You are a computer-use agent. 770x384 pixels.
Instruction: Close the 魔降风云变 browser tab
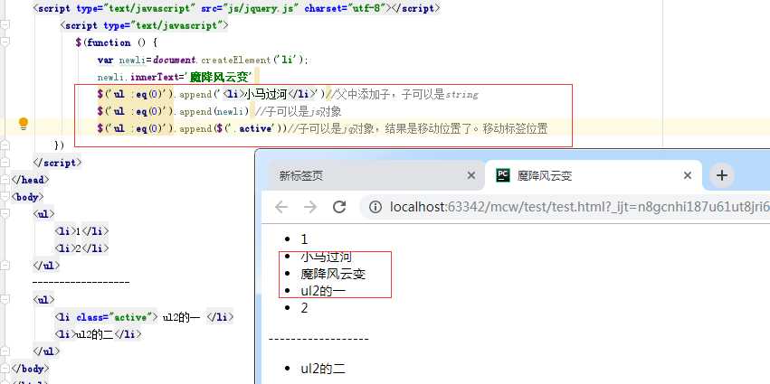tap(688, 175)
